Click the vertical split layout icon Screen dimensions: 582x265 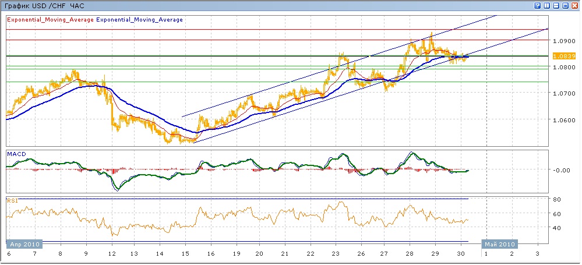[x=547, y=5]
